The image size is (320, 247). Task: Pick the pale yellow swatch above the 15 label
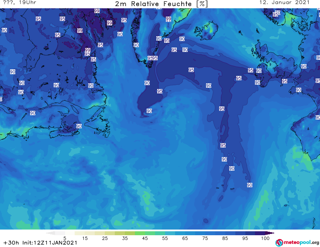coord(80,233)
